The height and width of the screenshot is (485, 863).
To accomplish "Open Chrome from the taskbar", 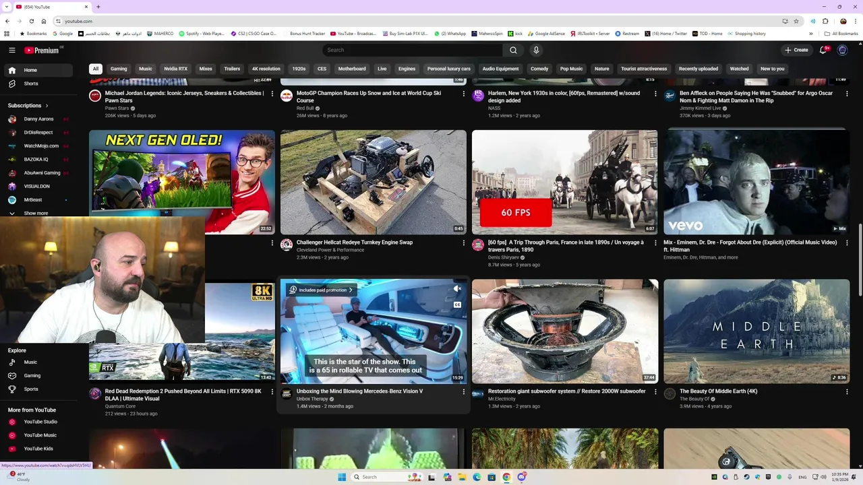I will 506,477.
